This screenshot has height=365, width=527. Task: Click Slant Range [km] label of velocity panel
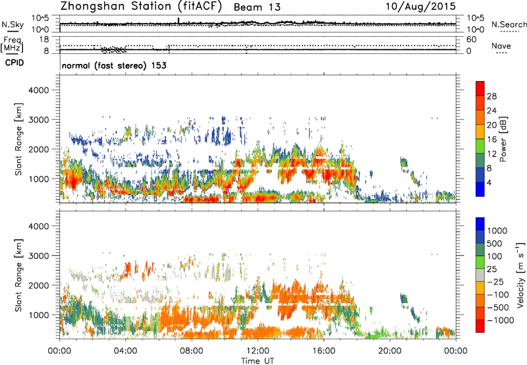tap(18, 275)
